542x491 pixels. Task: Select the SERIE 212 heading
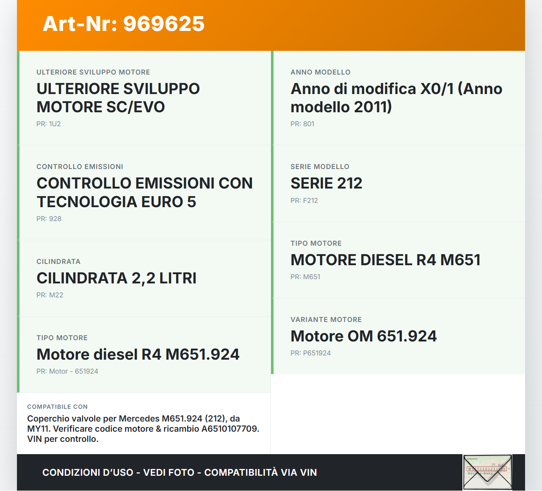[326, 183]
